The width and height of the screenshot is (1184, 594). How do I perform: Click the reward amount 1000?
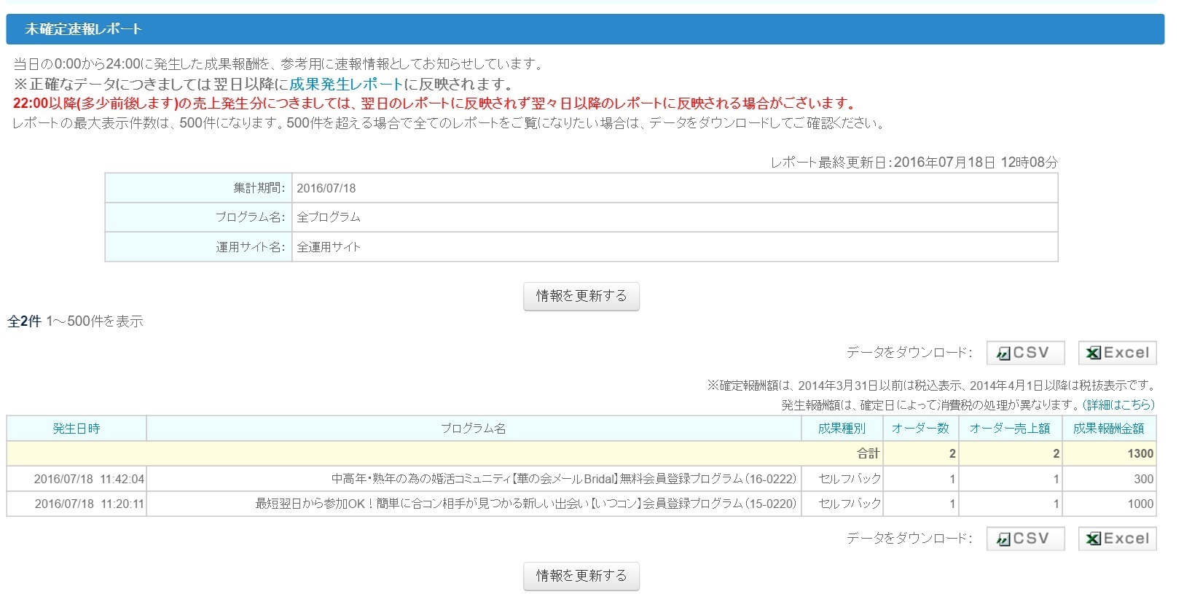click(x=1140, y=504)
